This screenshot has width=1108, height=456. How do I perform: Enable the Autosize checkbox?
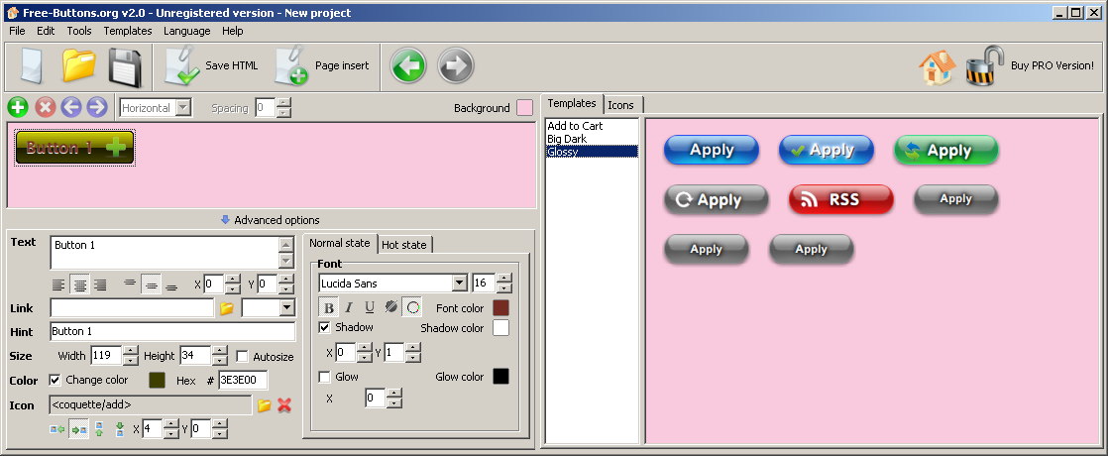tap(243, 356)
